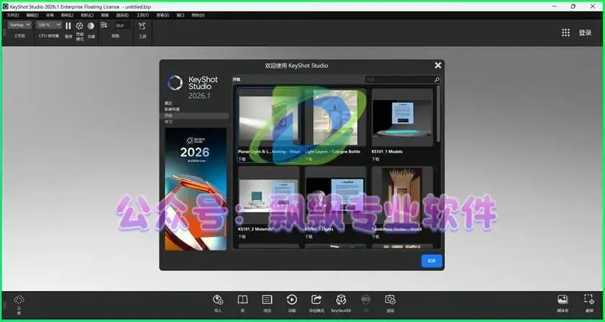The width and height of the screenshot is (605, 322).
Task: Open the 100% CPU usage dropdown
Action: click(x=49, y=25)
